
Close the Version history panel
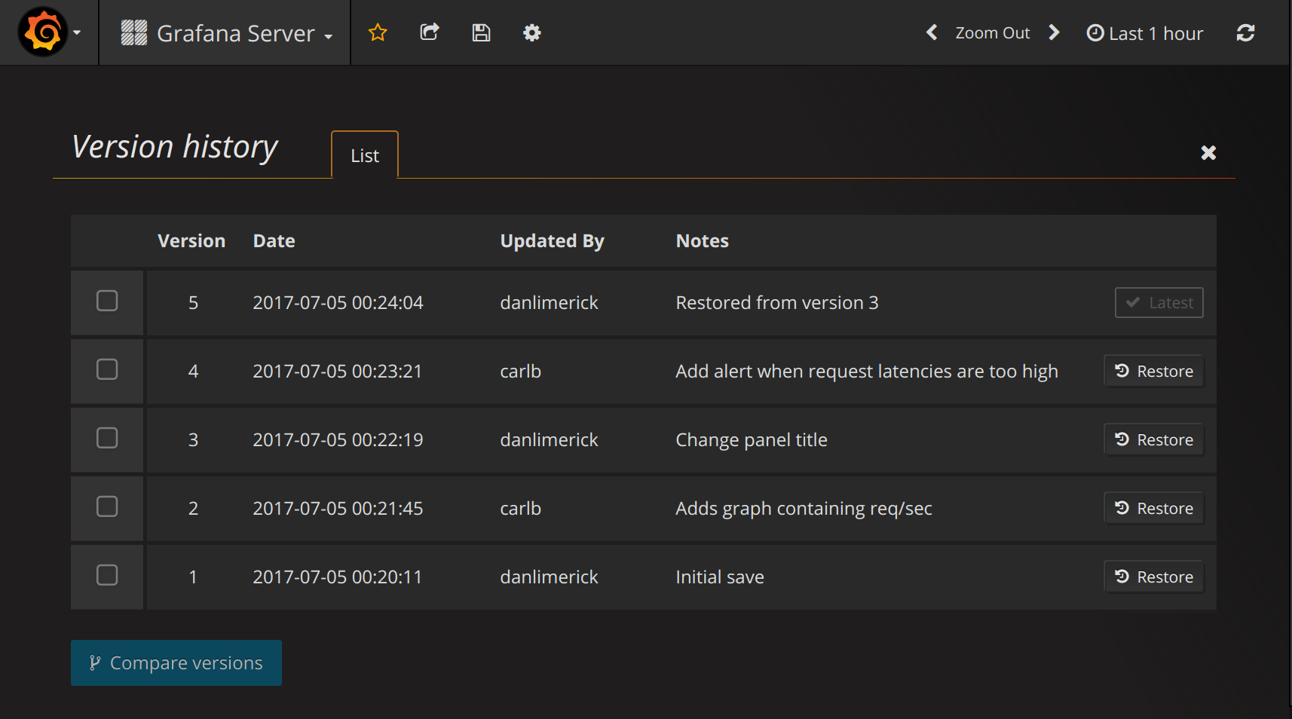[x=1208, y=153]
